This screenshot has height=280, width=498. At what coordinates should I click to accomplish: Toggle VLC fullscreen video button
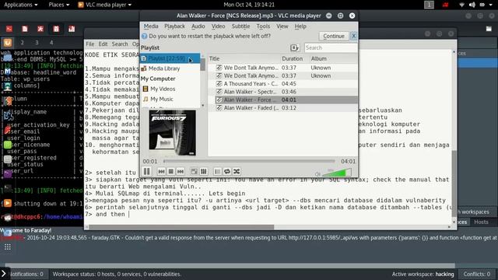(194, 171)
